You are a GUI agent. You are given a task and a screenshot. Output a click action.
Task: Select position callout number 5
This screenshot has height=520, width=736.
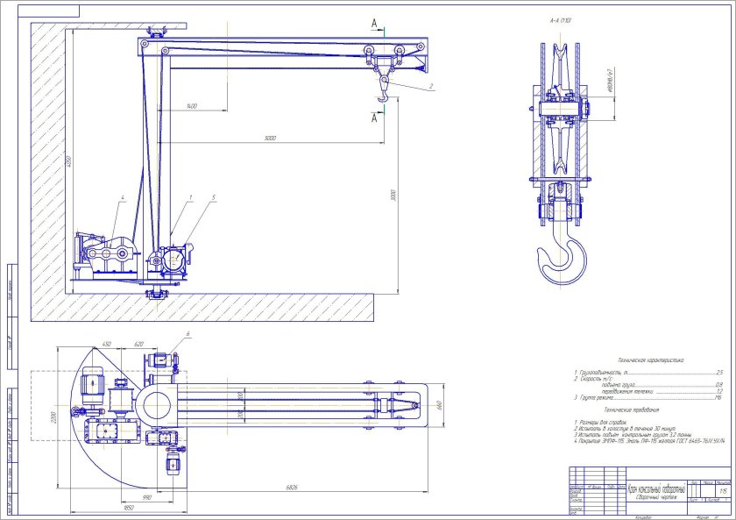212,197
